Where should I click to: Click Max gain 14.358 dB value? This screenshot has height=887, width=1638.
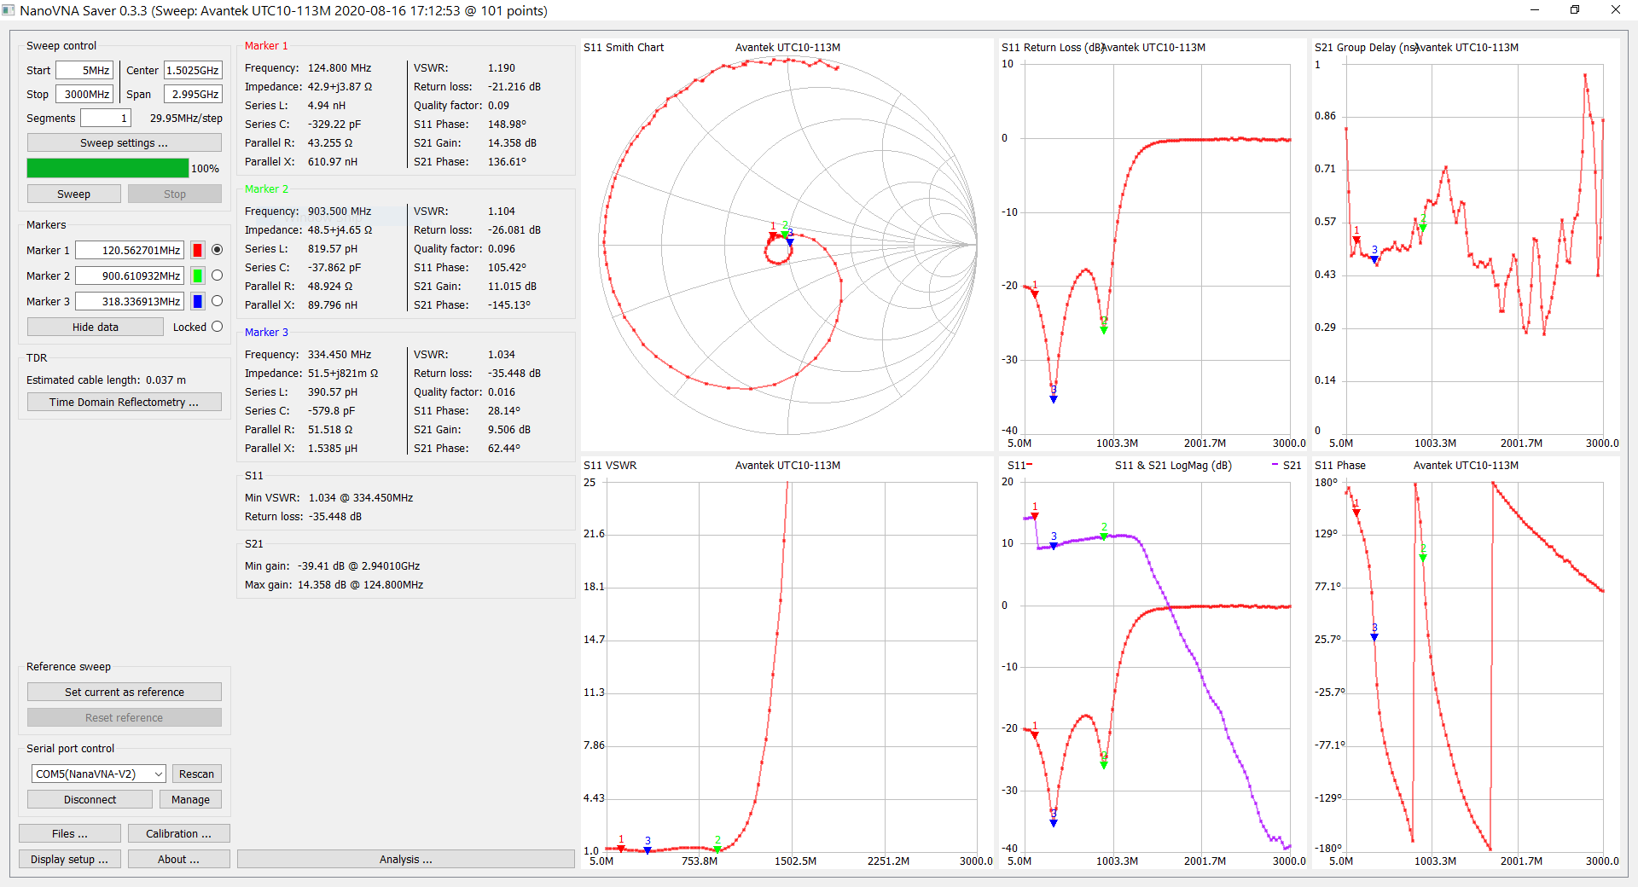click(360, 584)
